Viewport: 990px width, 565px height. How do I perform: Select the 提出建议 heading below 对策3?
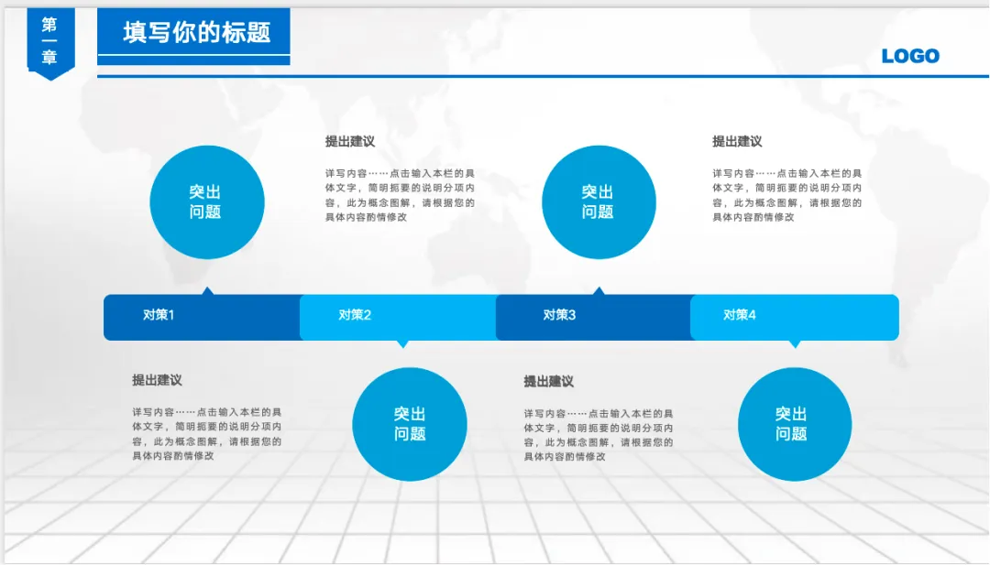tap(548, 382)
